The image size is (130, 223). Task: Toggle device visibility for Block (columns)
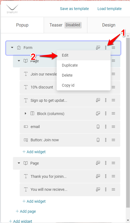point(98,113)
